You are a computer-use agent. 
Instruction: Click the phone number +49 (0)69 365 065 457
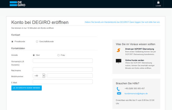[135, 88]
